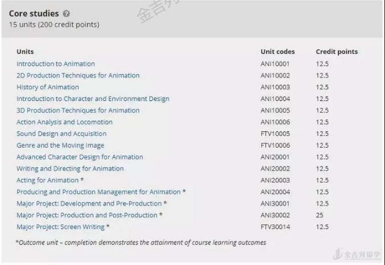
Task: Select the History of Animation unit
Action: (x=47, y=87)
